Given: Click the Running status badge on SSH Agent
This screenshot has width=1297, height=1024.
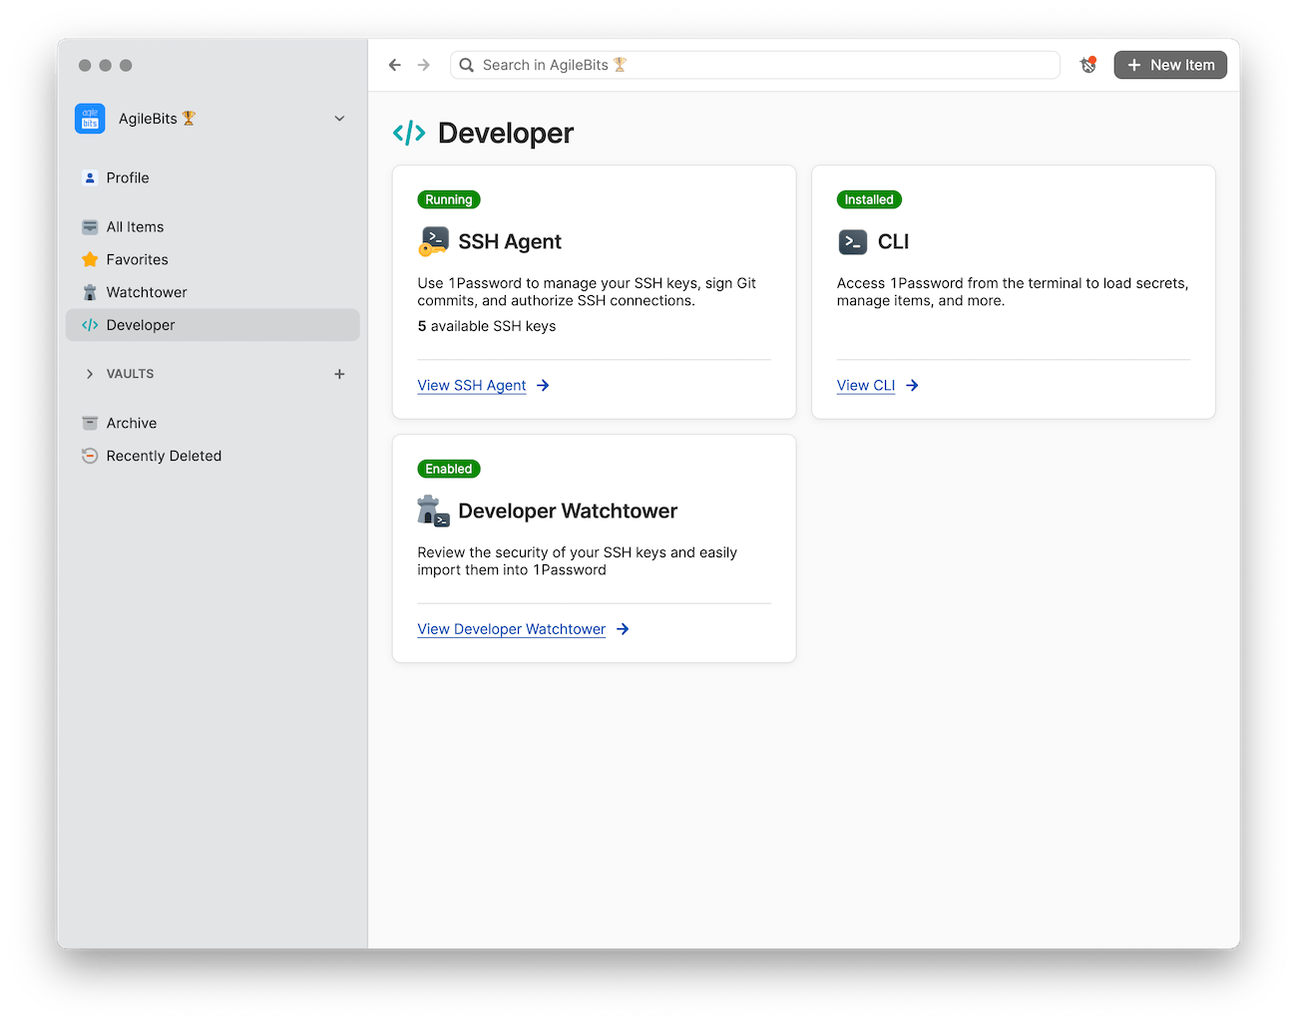Looking at the screenshot, I should pos(448,199).
